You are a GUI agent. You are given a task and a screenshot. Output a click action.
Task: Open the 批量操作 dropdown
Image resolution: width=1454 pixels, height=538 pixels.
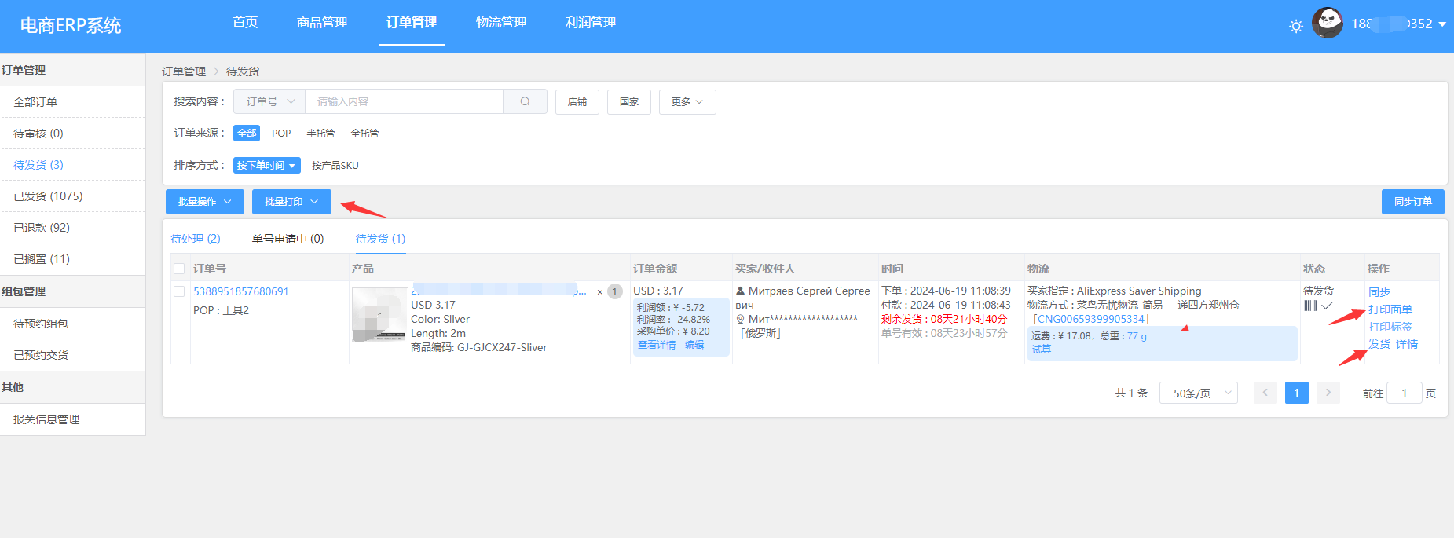click(x=205, y=202)
